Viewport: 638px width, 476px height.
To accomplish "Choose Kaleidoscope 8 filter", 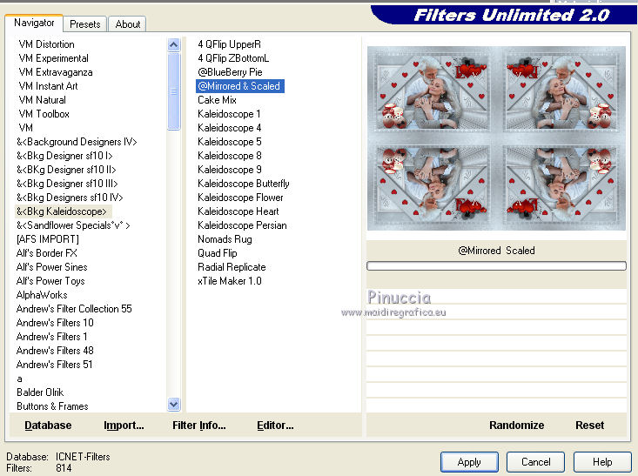I will (230, 156).
